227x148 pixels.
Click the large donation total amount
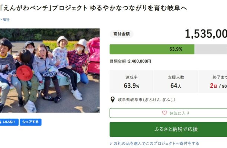tap(206, 34)
